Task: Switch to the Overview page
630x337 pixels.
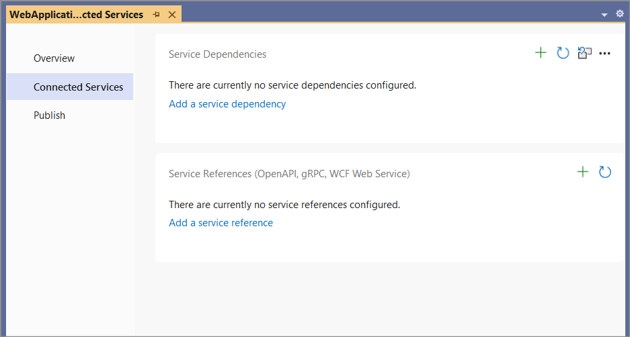Action: pyautogui.click(x=54, y=58)
